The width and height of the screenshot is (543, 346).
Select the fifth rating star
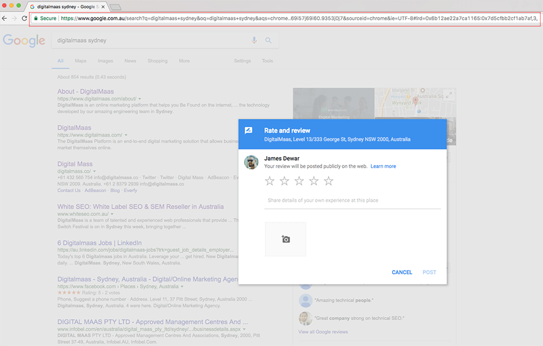[329, 181]
